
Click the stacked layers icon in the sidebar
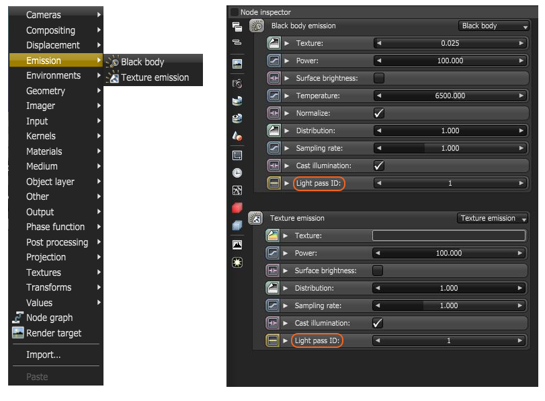tap(237, 227)
